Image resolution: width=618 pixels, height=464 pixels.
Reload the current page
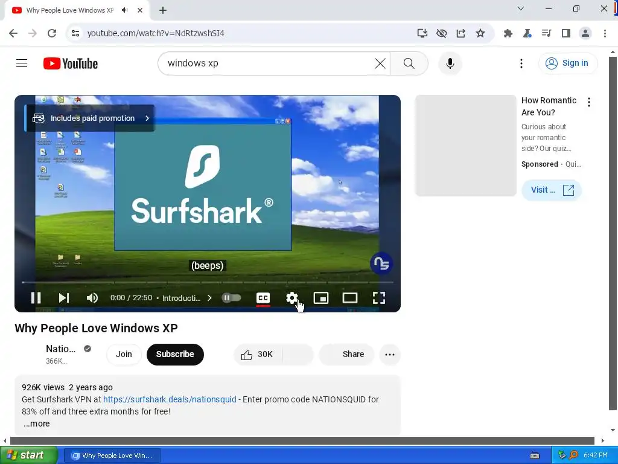pos(52,33)
